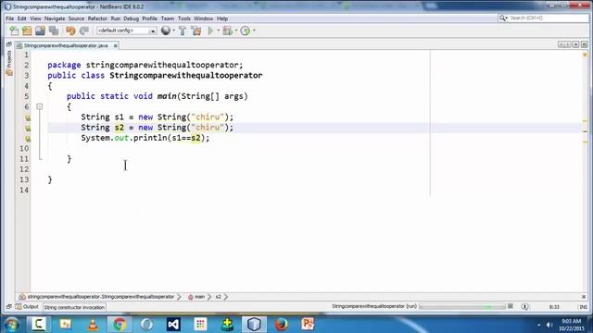Open the Refactor menu
The width and height of the screenshot is (593, 333).
click(97, 18)
